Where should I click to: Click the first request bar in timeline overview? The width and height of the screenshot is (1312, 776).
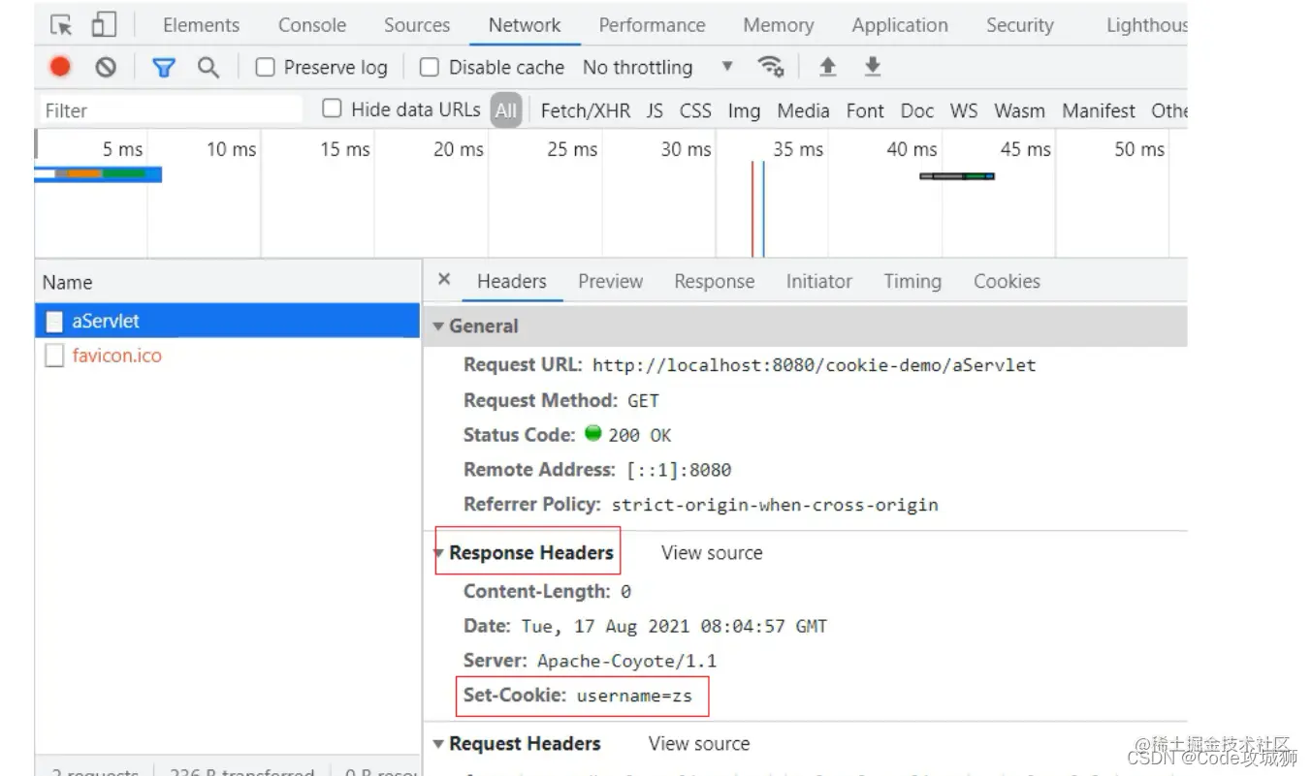98,174
